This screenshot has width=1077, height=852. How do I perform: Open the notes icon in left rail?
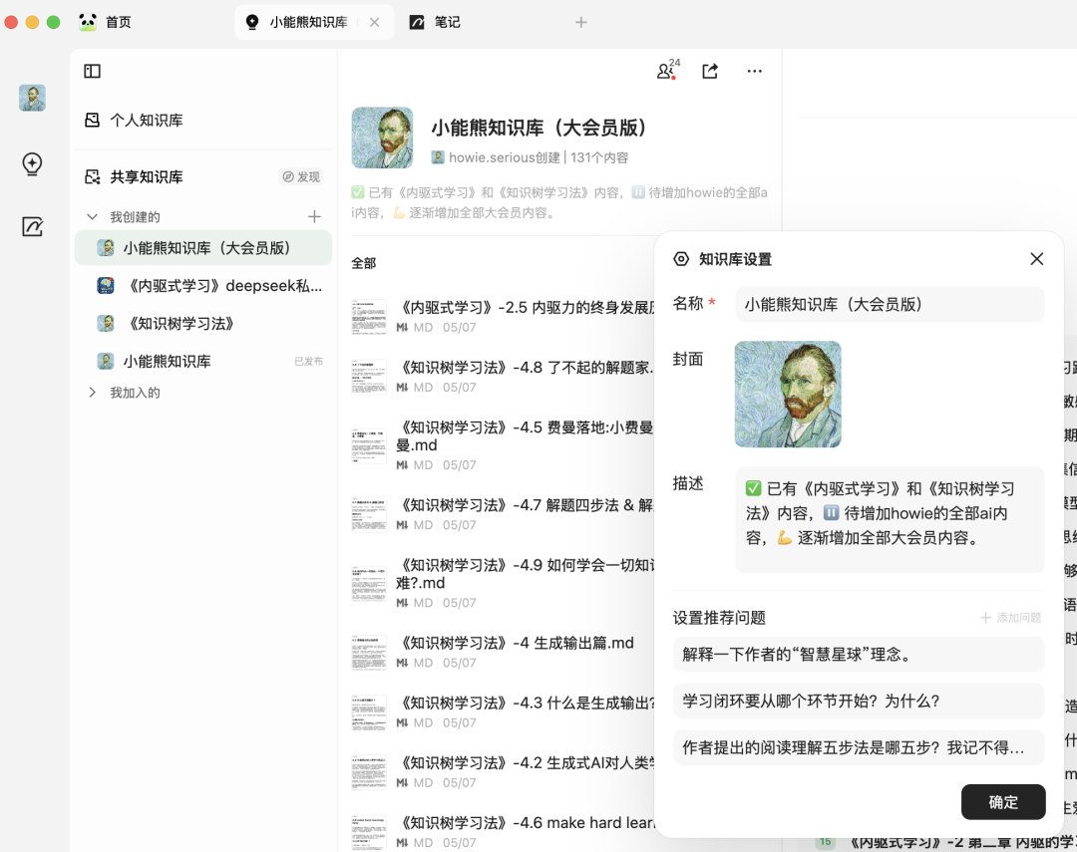tap(32, 226)
